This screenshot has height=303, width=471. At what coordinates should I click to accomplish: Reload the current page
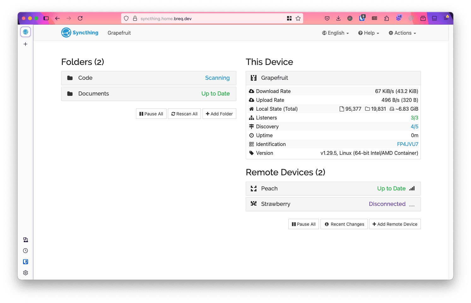click(x=80, y=18)
